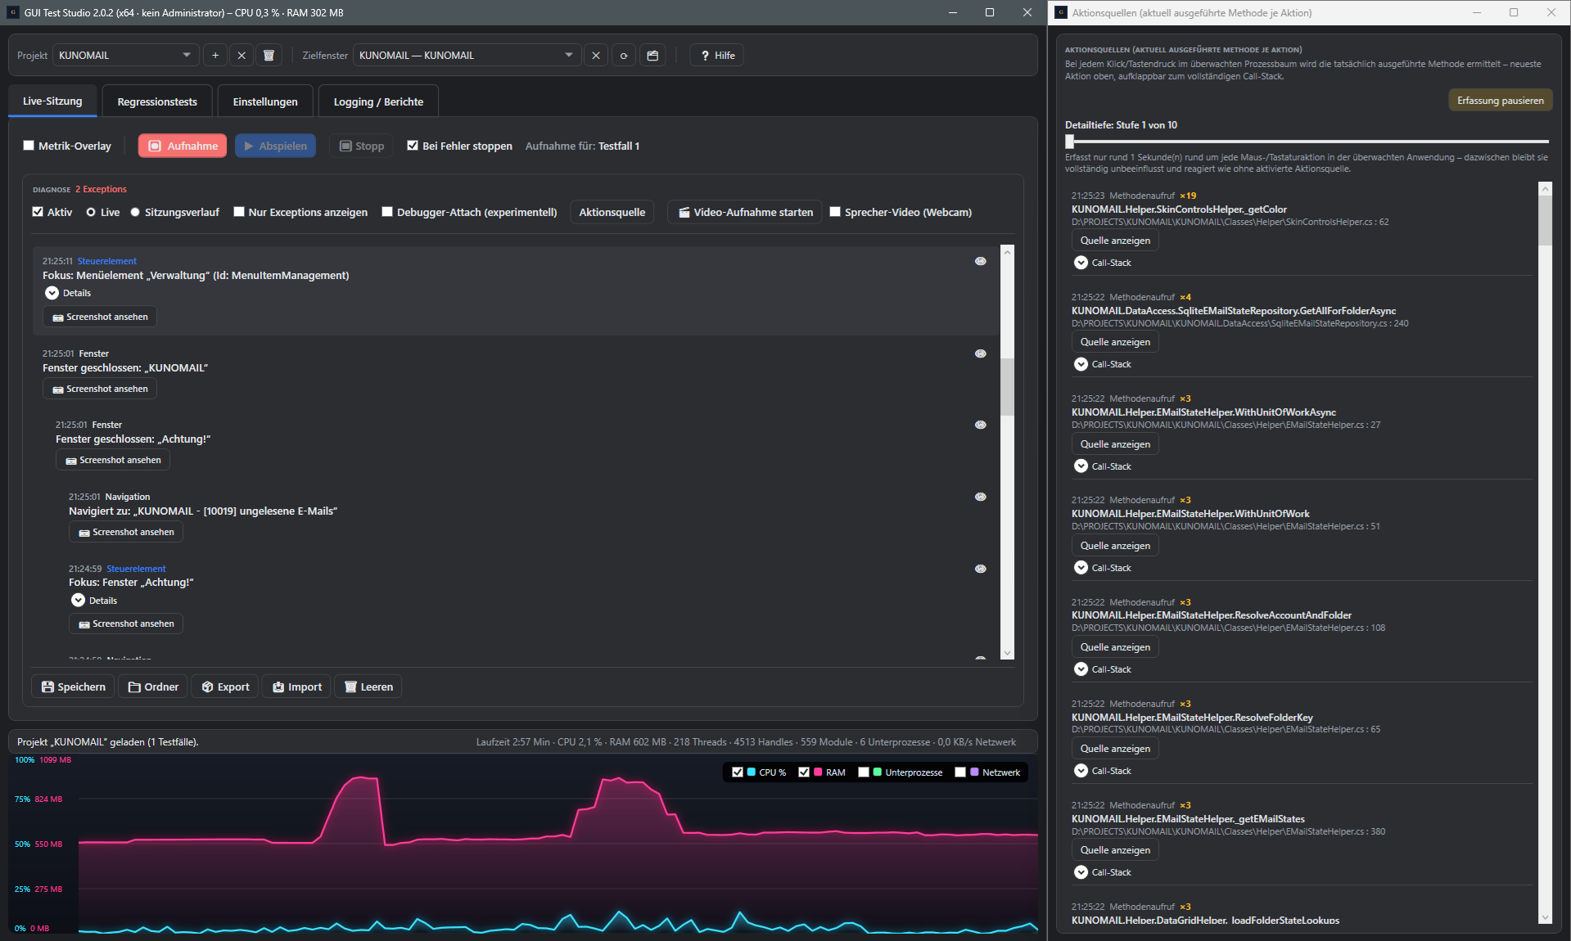Screen dimensions: 1571x941
Task: Toggle RAM series in chart legend
Action: click(804, 772)
